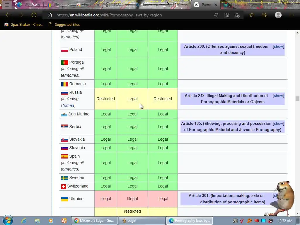Screen dimensions: 300x225
Task: Click the vertical scrollbar thumb
Action: (297, 98)
